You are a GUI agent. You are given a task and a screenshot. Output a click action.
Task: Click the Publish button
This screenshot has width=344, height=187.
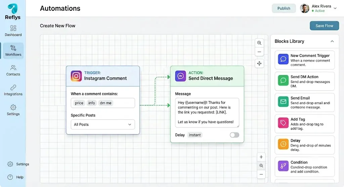coord(284,8)
